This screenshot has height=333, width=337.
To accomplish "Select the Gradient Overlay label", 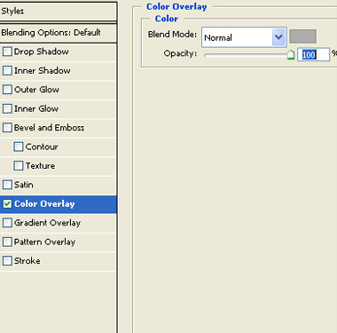I will [47, 223].
